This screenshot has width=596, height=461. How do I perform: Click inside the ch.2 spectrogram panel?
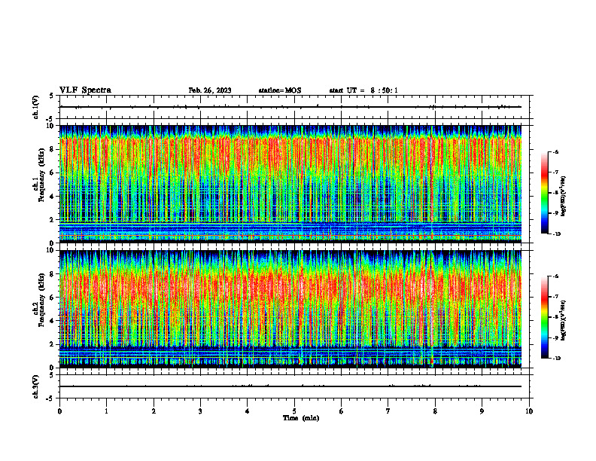pos(290,309)
